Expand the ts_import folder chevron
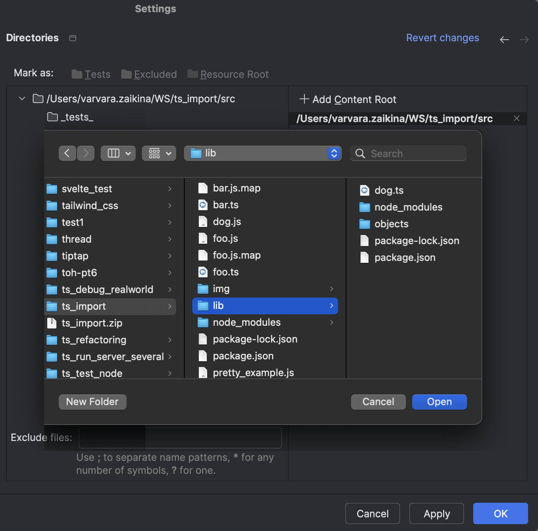This screenshot has height=531, width=538. coord(170,306)
